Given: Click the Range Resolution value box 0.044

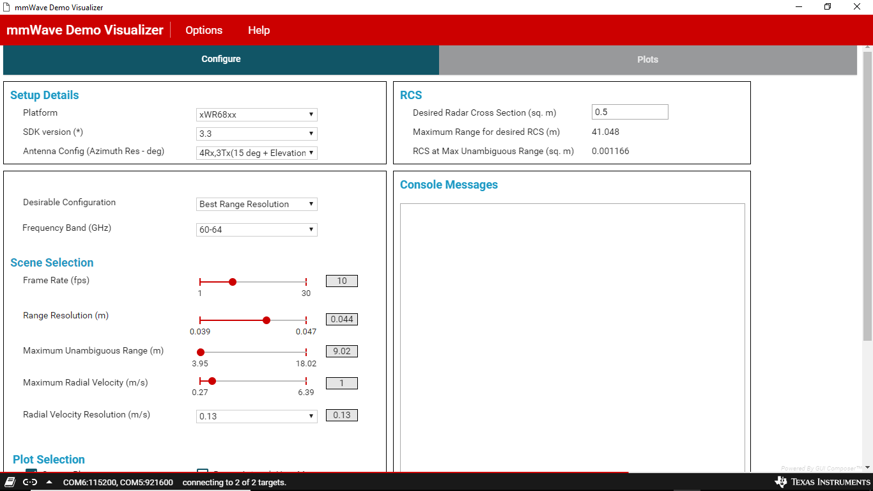Looking at the screenshot, I should 342,319.
